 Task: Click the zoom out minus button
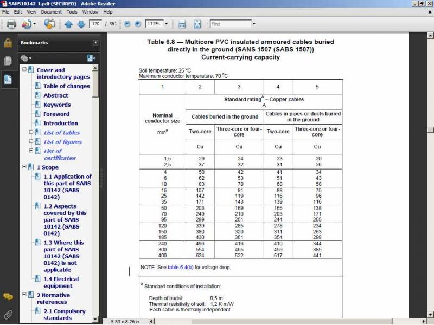click(x=127, y=24)
